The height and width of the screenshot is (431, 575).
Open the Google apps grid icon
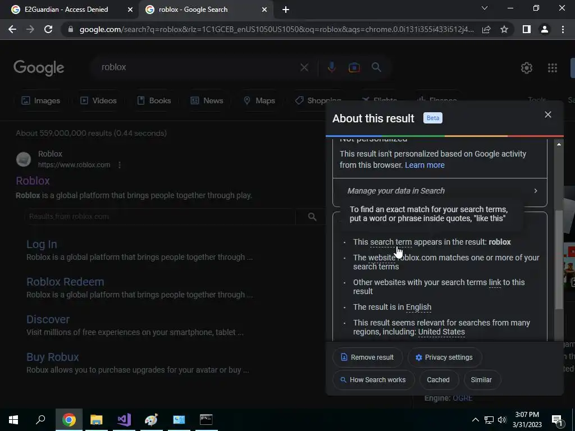pos(553,68)
